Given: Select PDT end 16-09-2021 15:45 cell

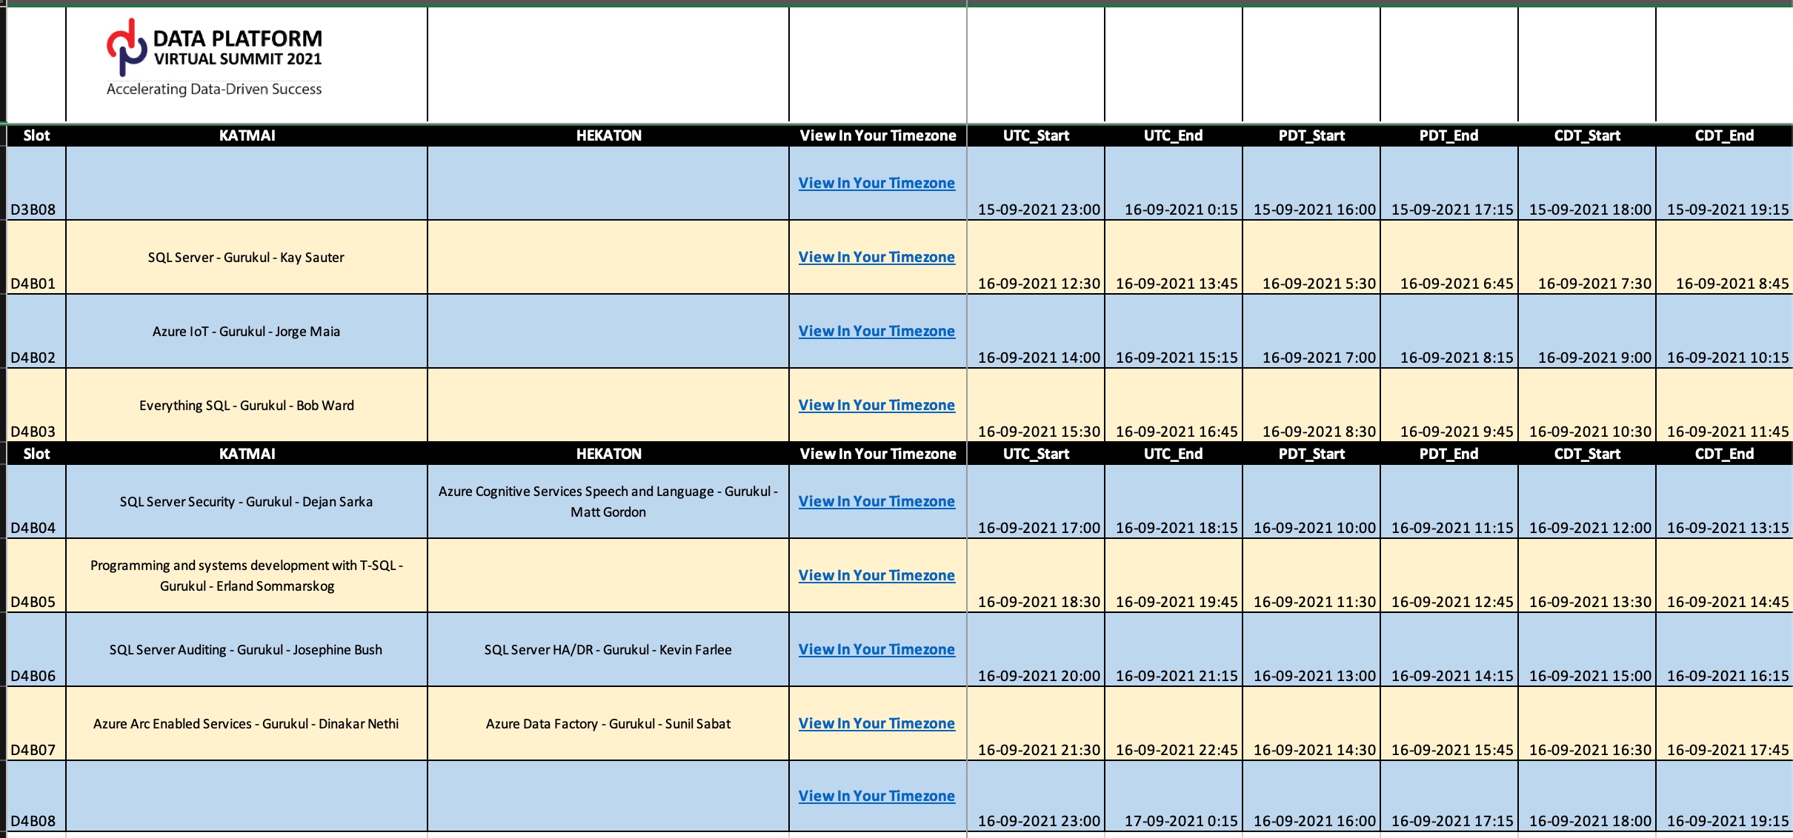Looking at the screenshot, I should [x=1449, y=723].
